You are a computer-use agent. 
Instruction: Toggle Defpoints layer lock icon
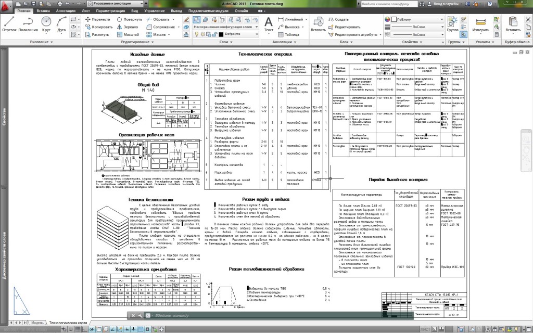coord(215,34)
